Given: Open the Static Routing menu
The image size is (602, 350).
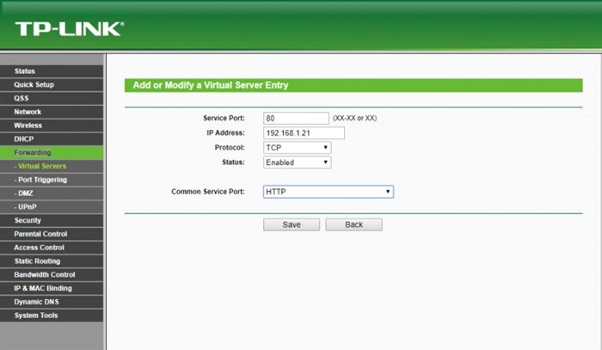Looking at the screenshot, I should (x=52, y=261).
